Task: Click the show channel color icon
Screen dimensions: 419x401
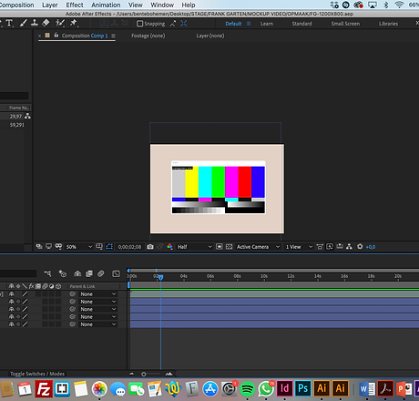Action: pos(169,247)
